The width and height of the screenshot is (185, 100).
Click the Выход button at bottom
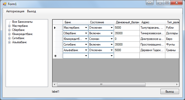pos(170,92)
